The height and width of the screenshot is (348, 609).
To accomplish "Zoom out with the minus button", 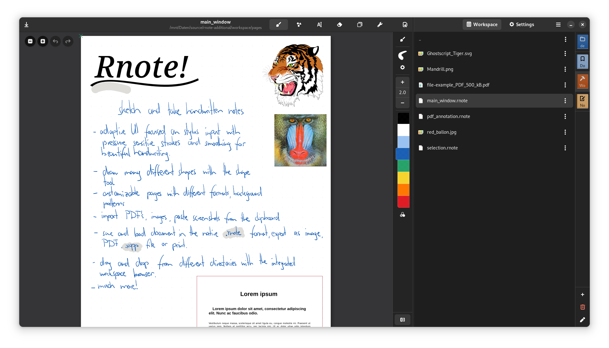I will (x=30, y=41).
